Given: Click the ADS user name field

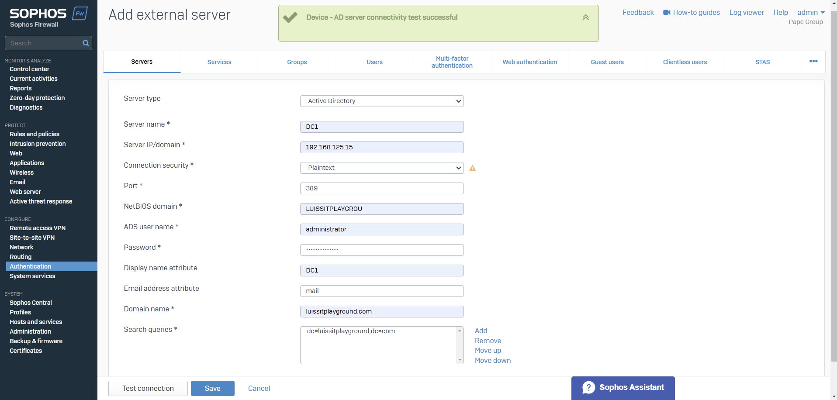Looking at the screenshot, I should point(382,229).
